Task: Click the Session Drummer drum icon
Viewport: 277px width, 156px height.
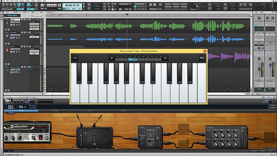Action: (7, 70)
